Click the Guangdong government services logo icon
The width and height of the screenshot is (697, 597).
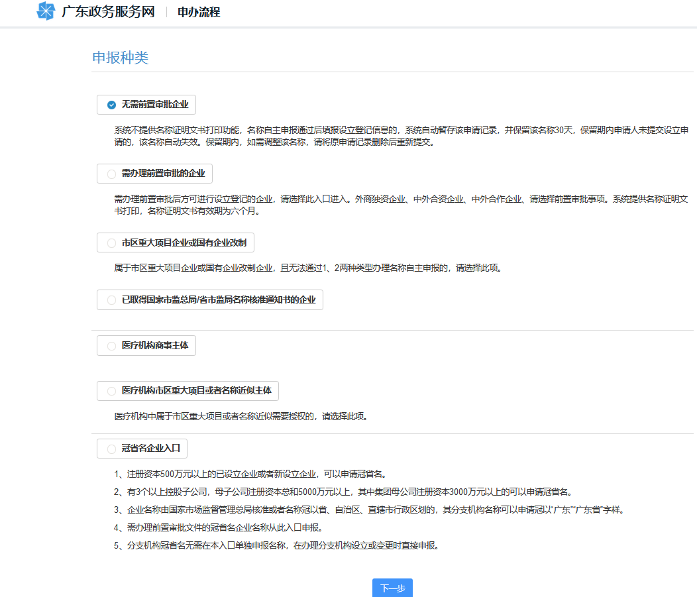coord(46,11)
